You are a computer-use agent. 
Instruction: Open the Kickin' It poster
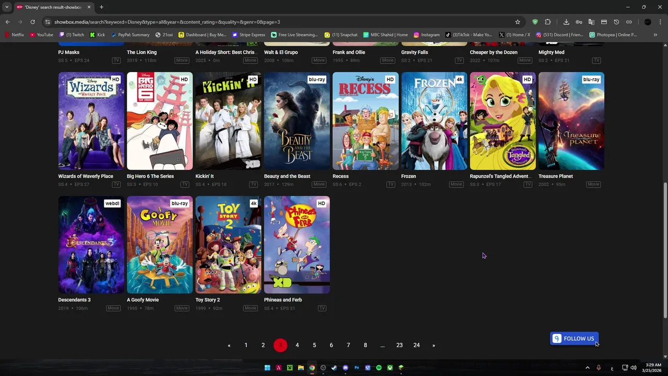pos(228,121)
